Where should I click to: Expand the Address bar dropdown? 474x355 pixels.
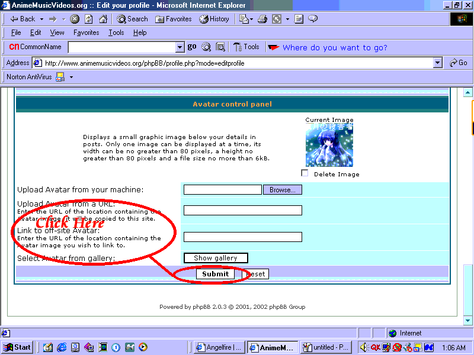click(x=438, y=63)
